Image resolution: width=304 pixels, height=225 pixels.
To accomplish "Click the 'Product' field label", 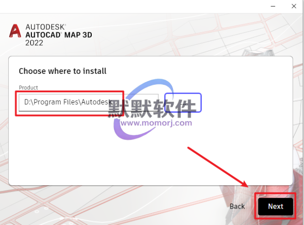I will pyautogui.click(x=28, y=88).
